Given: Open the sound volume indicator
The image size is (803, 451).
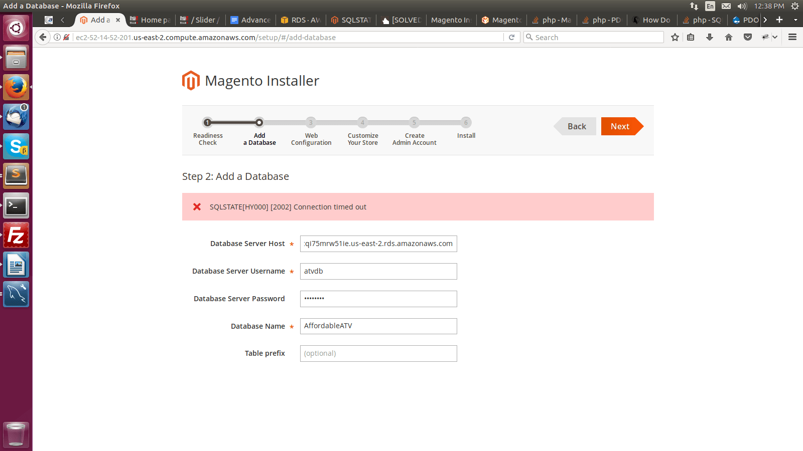Looking at the screenshot, I should pyautogui.click(x=742, y=6).
